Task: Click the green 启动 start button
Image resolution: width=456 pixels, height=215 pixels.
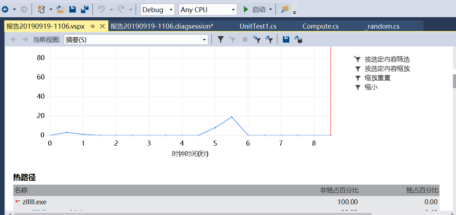Action: (254, 10)
